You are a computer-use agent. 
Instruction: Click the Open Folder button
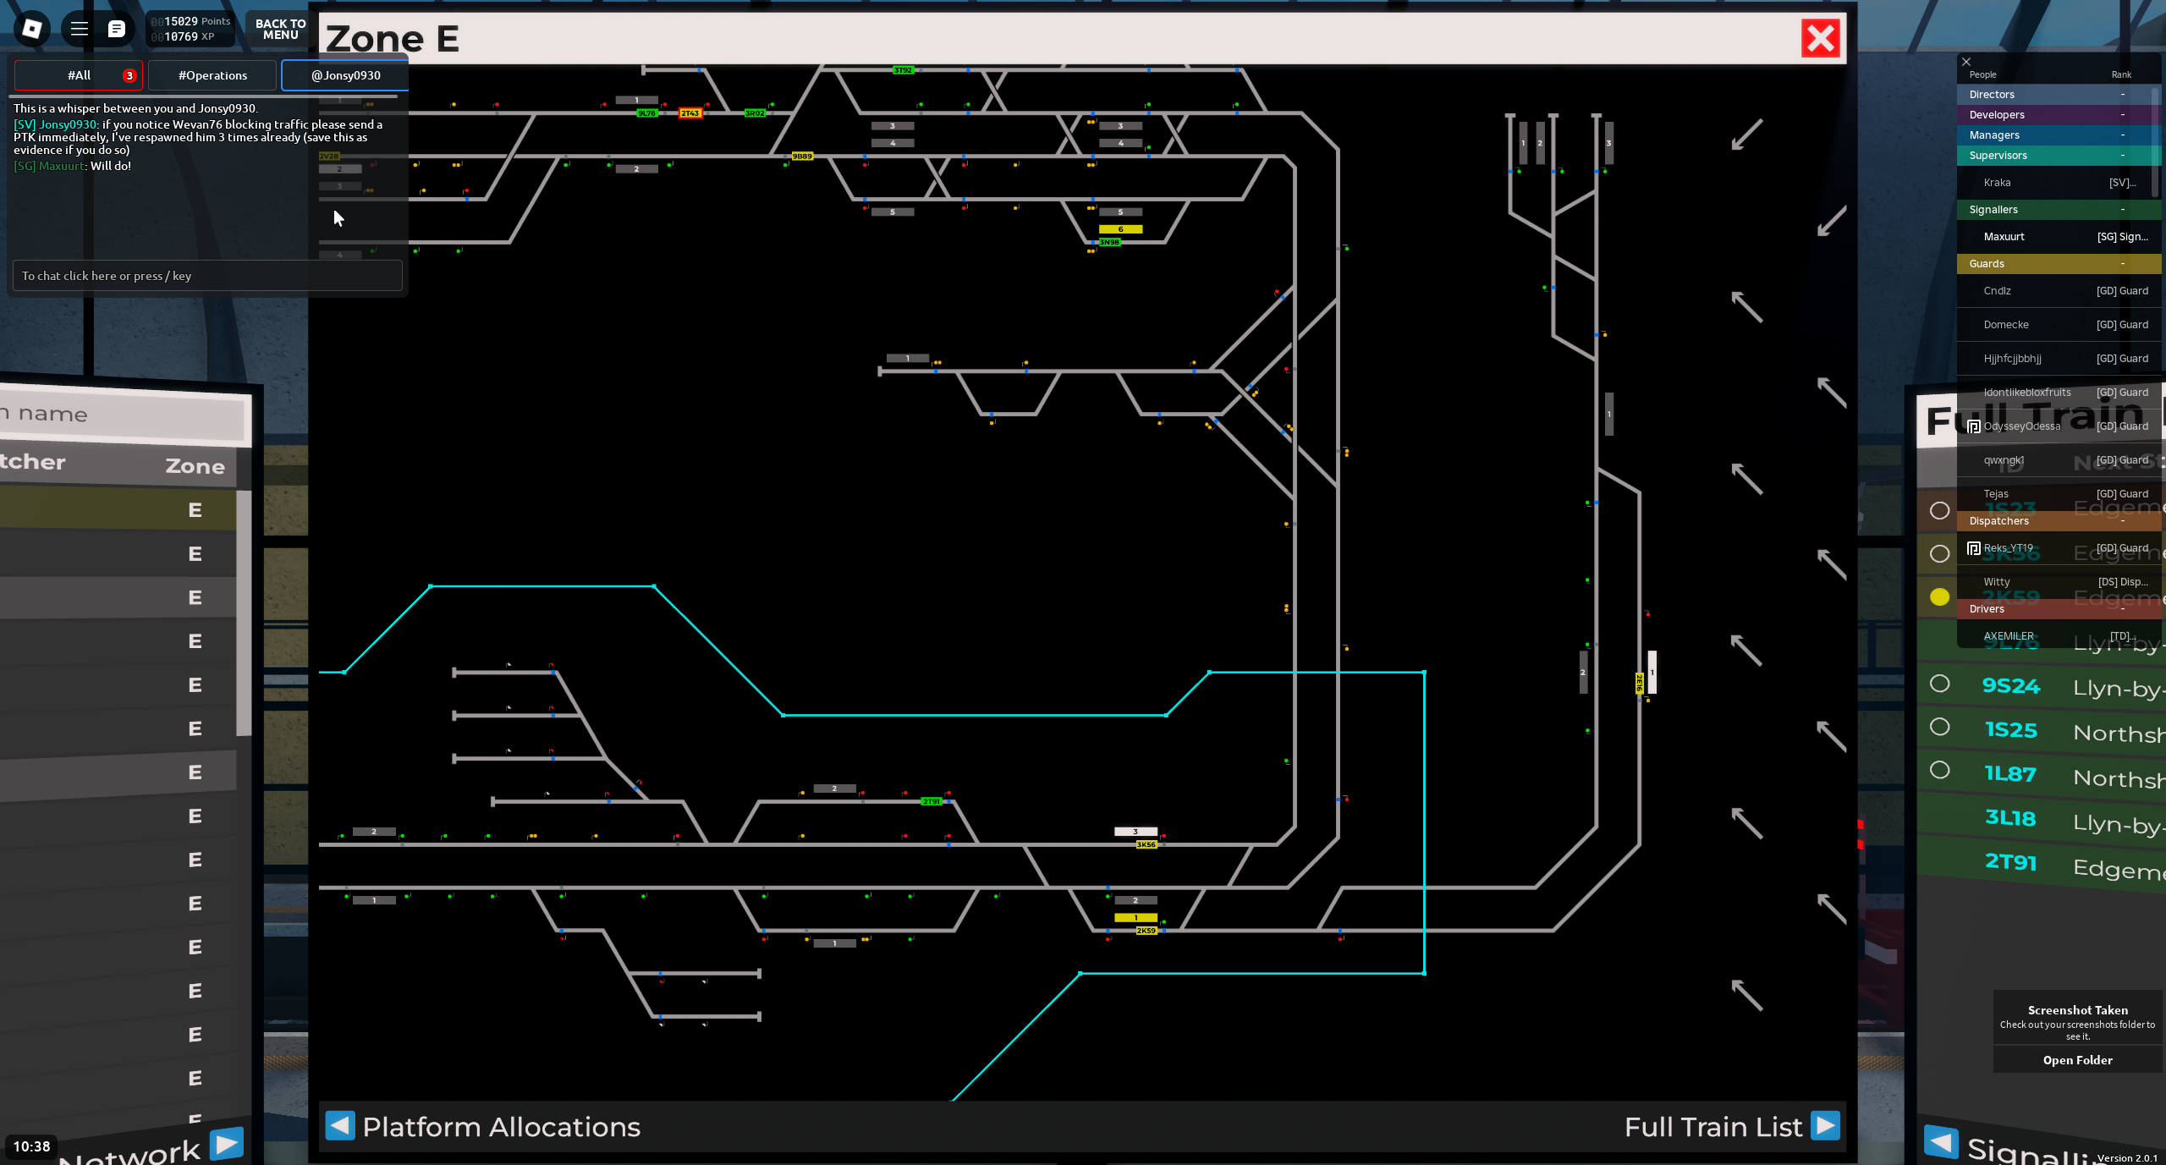[2077, 1060]
